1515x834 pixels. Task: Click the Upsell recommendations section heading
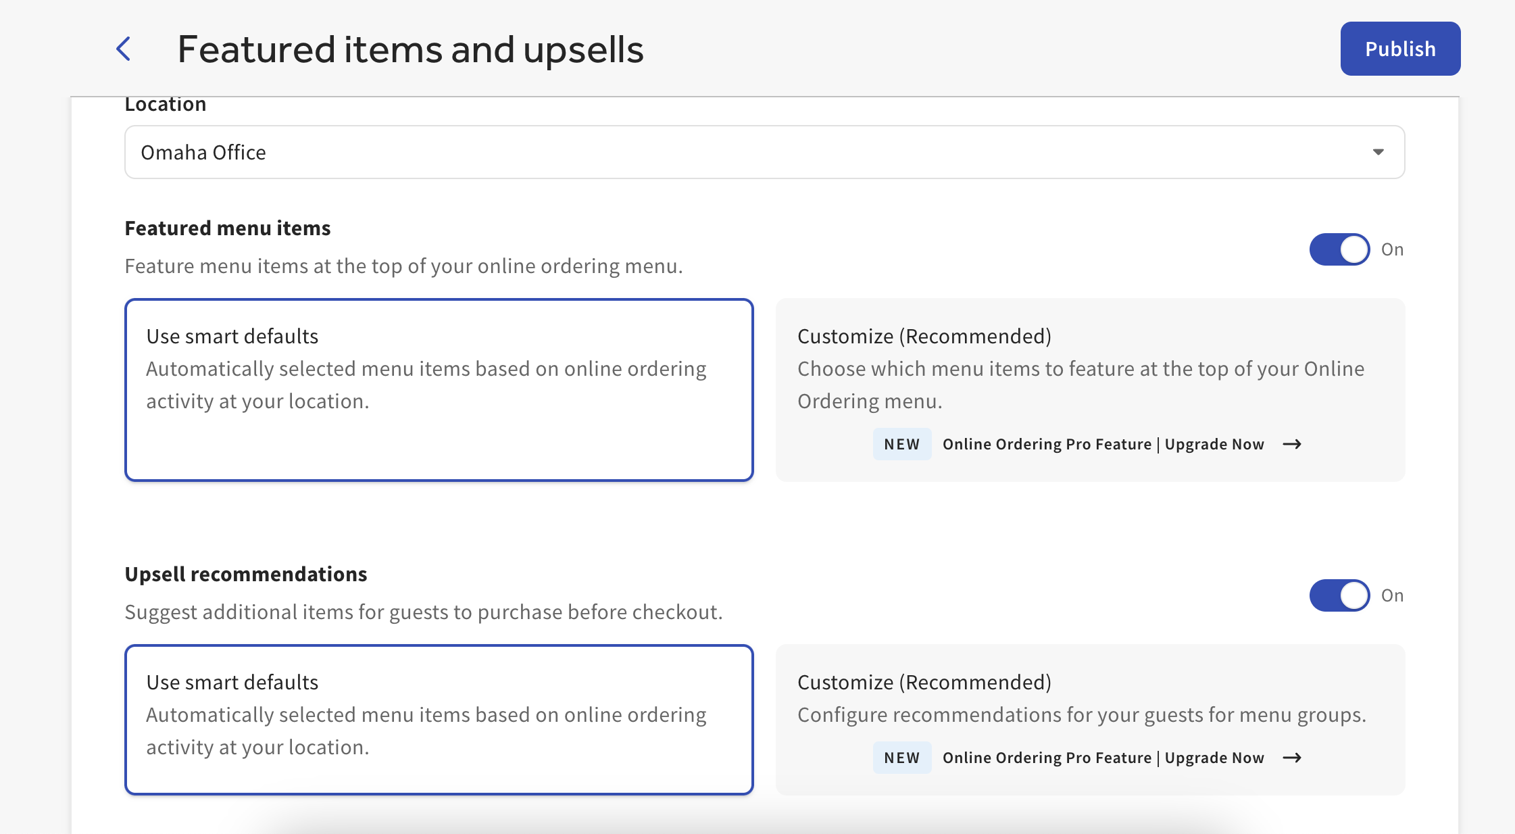[x=246, y=574]
